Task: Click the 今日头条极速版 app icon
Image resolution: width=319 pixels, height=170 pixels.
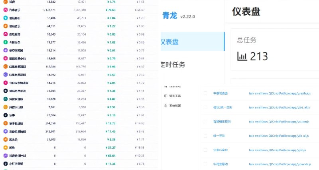Action: (x=6, y=83)
